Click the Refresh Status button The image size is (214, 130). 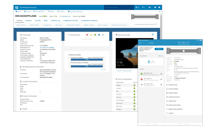[x=34, y=25]
